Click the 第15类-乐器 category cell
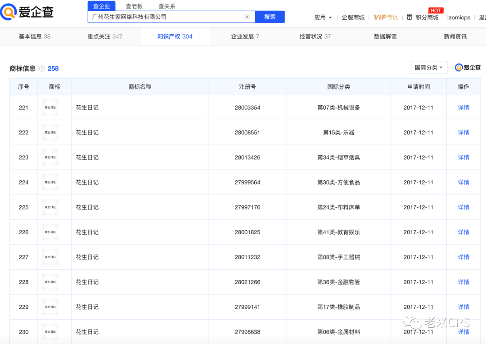The width and height of the screenshot is (486, 344). [x=338, y=133]
